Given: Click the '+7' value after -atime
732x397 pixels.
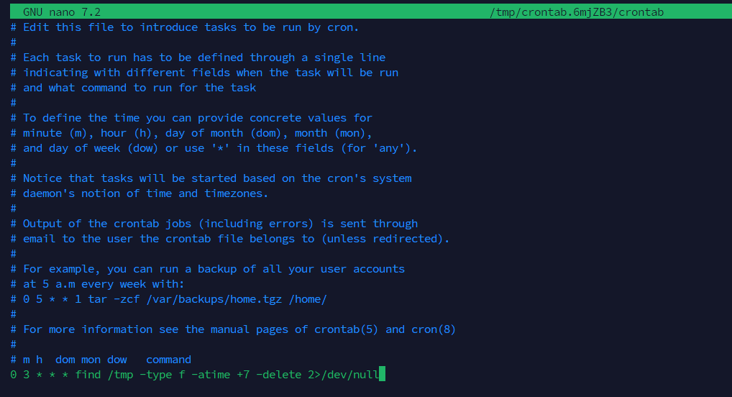Looking at the screenshot, I should (243, 375).
